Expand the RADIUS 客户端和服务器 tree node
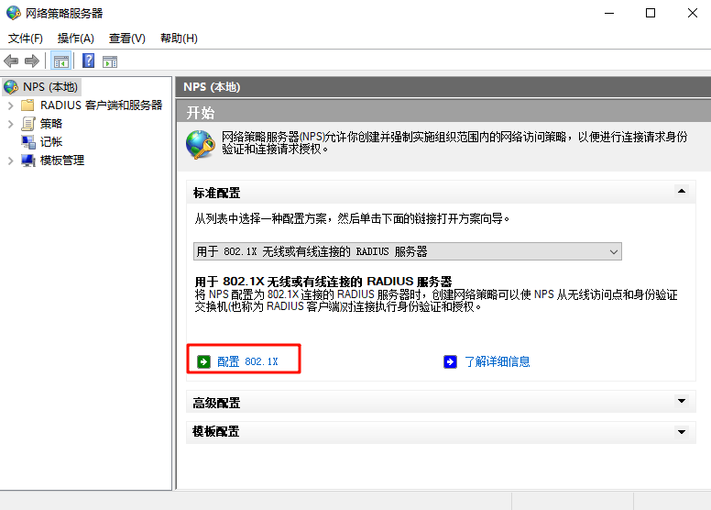Image resolution: width=711 pixels, height=510 pixels. pyautogui.click(x=10, y=105)
